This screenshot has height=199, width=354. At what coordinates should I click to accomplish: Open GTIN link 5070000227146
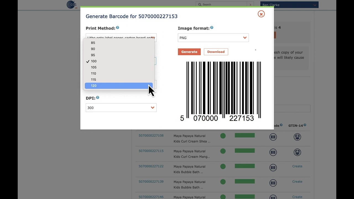[151, 197]
